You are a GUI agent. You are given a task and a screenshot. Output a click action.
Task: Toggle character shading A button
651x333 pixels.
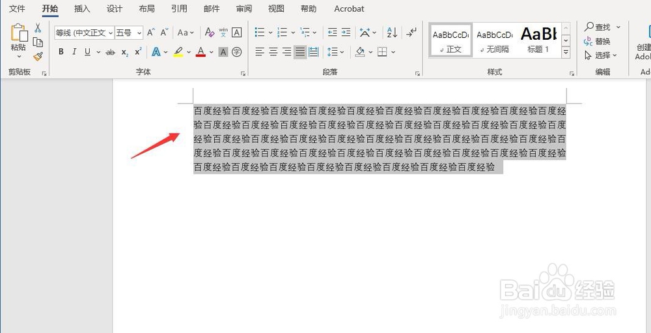tap(223, 52)
